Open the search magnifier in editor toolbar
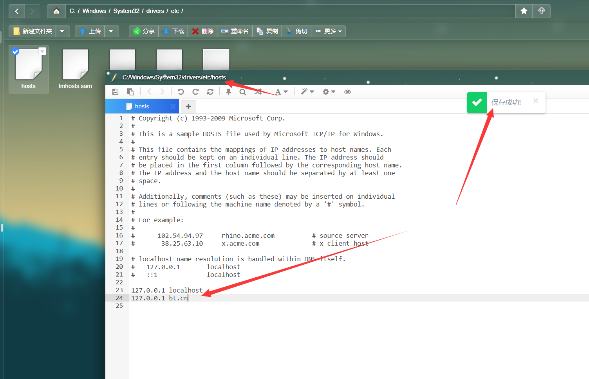 click(x=243, y=92)
